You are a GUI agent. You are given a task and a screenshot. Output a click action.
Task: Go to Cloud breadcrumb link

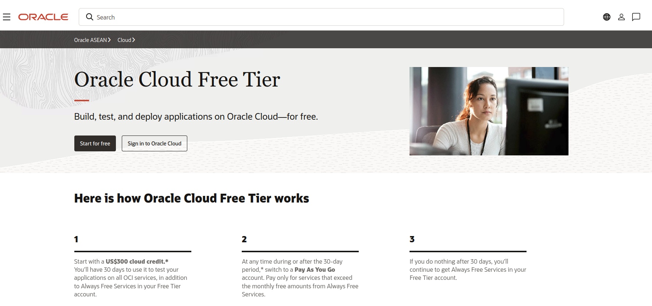coord(126,40)
